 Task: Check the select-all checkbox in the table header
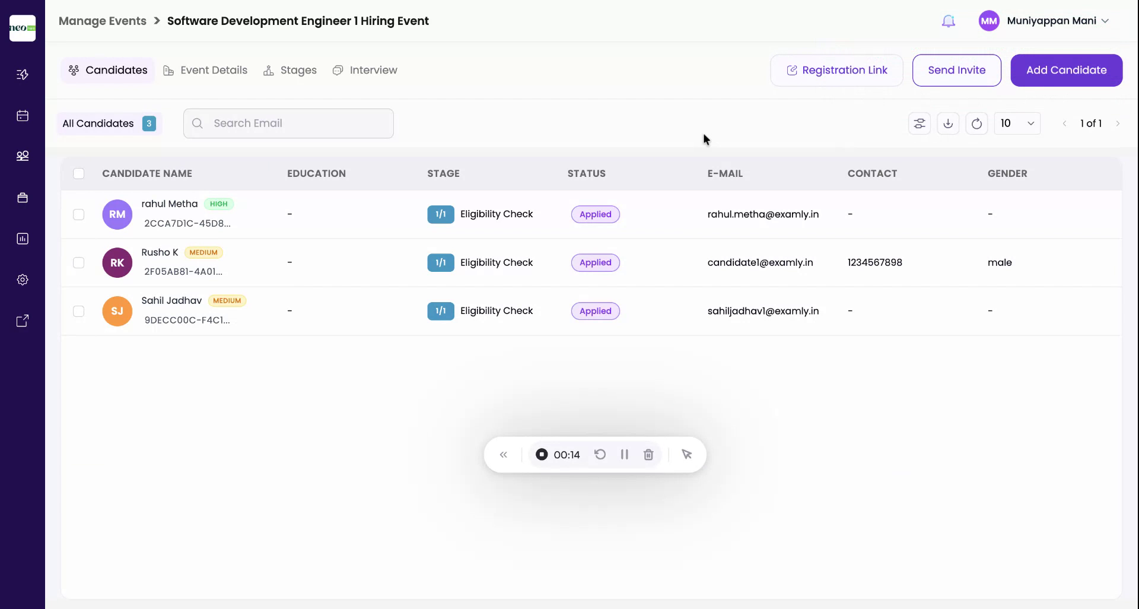click(79, 173)
